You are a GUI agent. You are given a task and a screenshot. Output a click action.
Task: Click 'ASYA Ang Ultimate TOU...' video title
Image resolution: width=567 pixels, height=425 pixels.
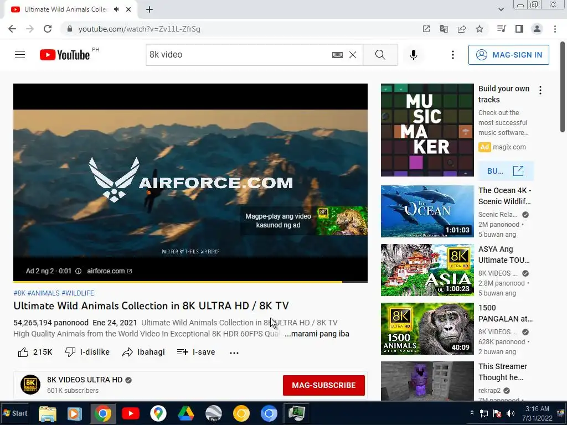504,255
